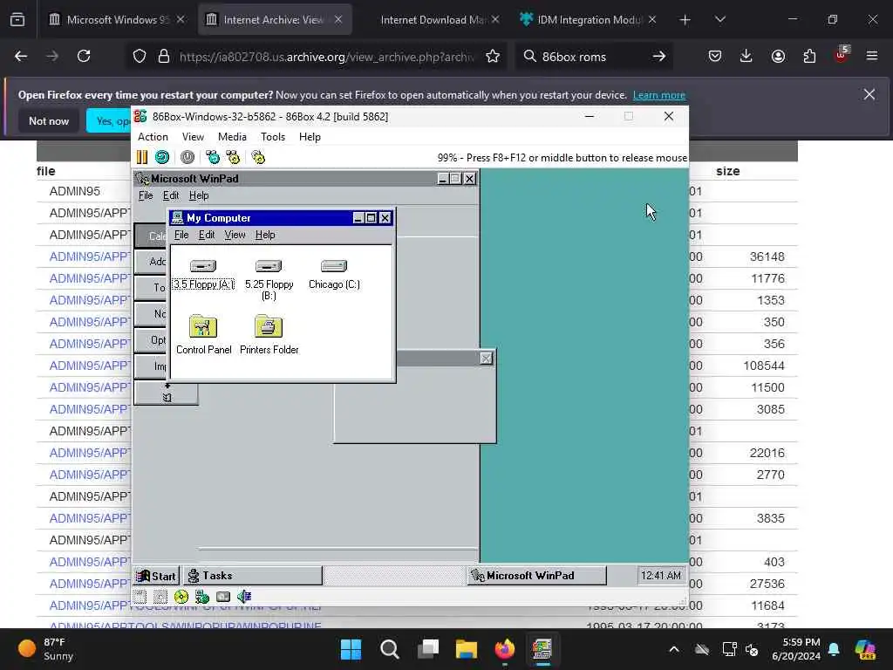
Task: Switch to Microsoft Windows 95 browser tab
Action: [x=118, y=19]
